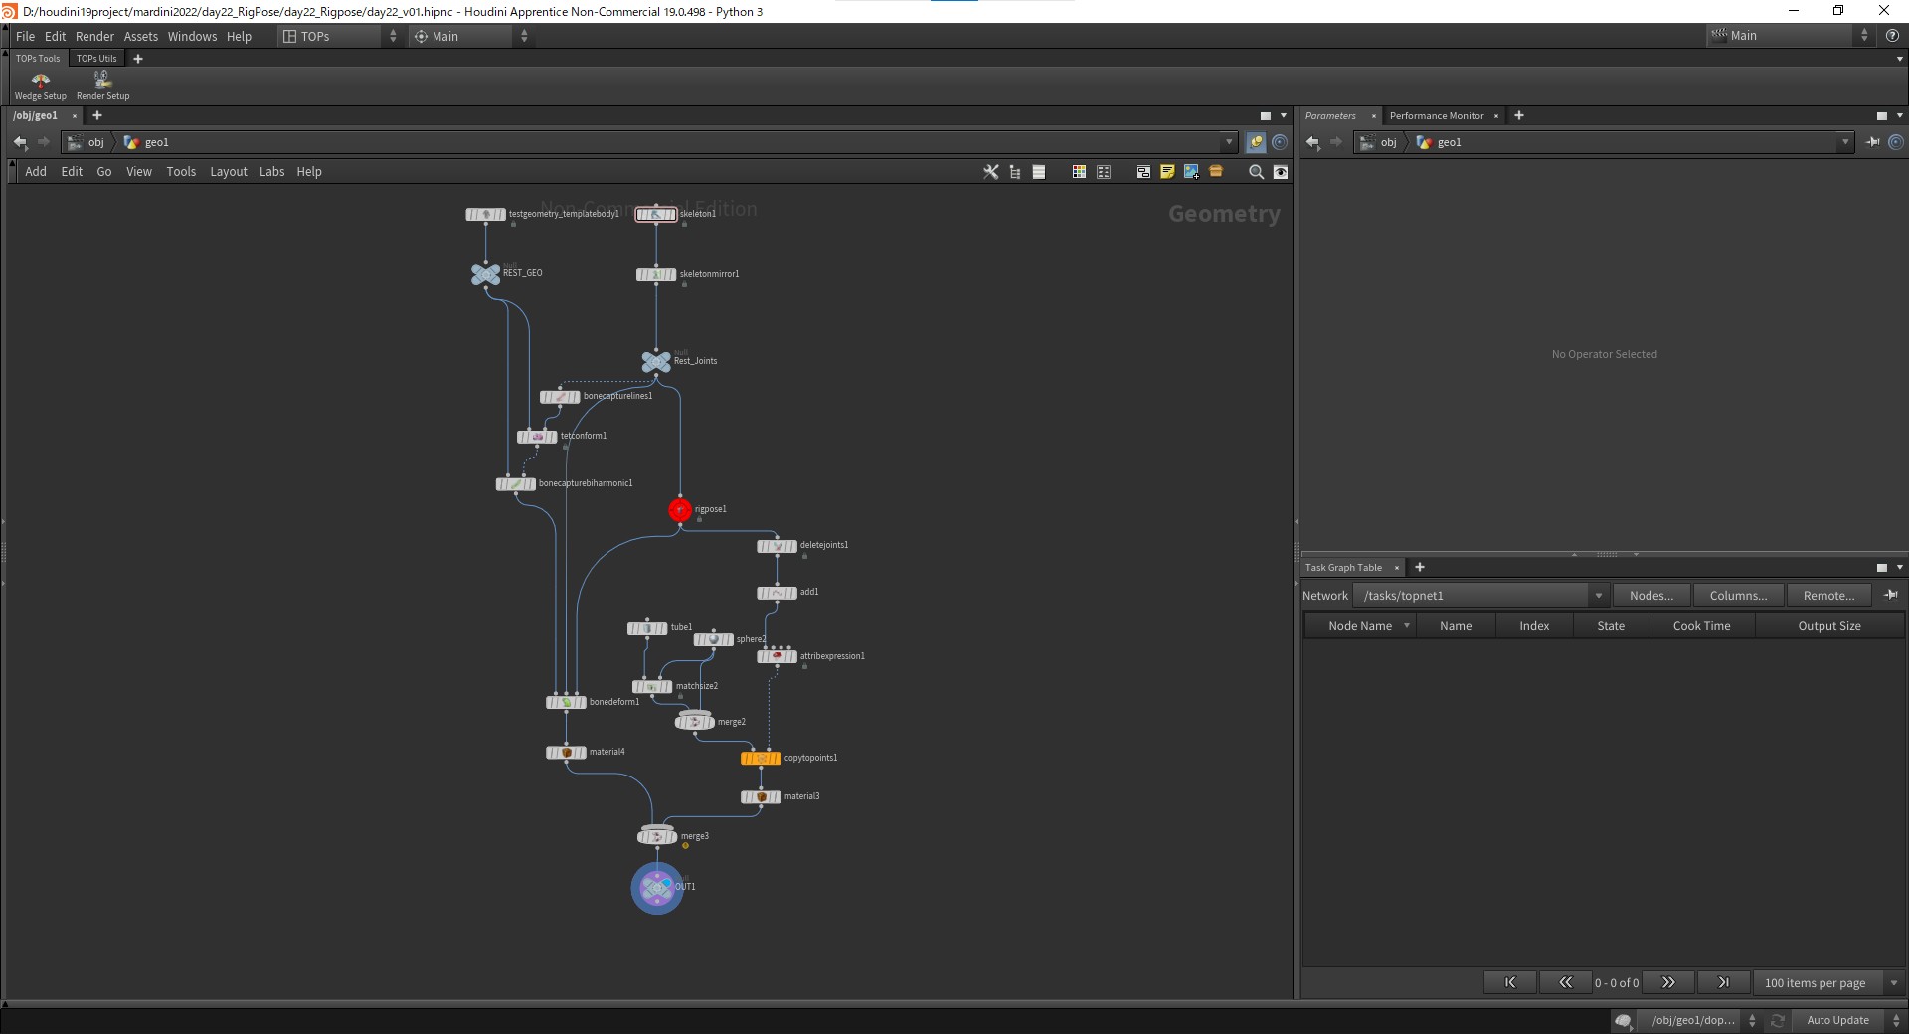Click the Nodes... button
Viewport: 1909px width, 1034px height.
point(1651,596)
